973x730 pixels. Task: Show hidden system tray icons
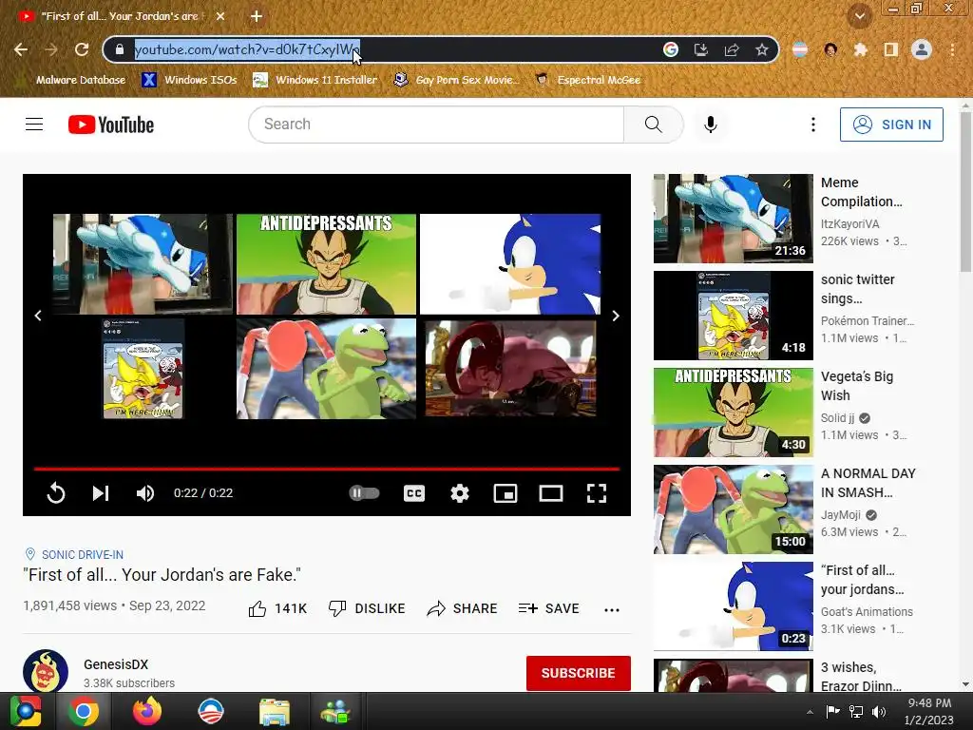(810, 712)
